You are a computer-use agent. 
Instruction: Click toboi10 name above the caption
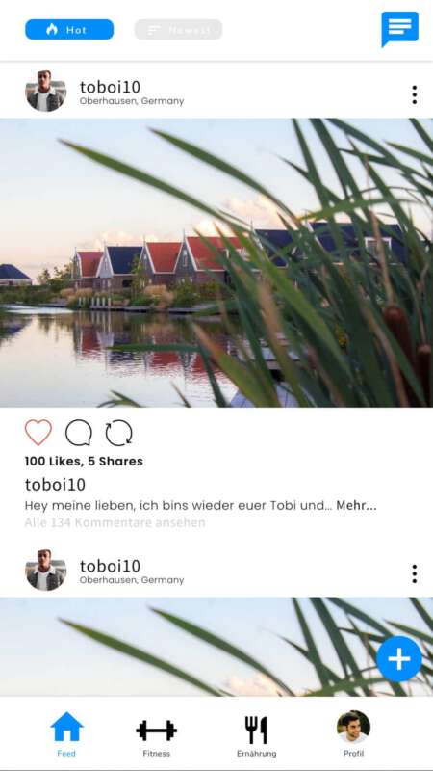[x=55, y=485]
